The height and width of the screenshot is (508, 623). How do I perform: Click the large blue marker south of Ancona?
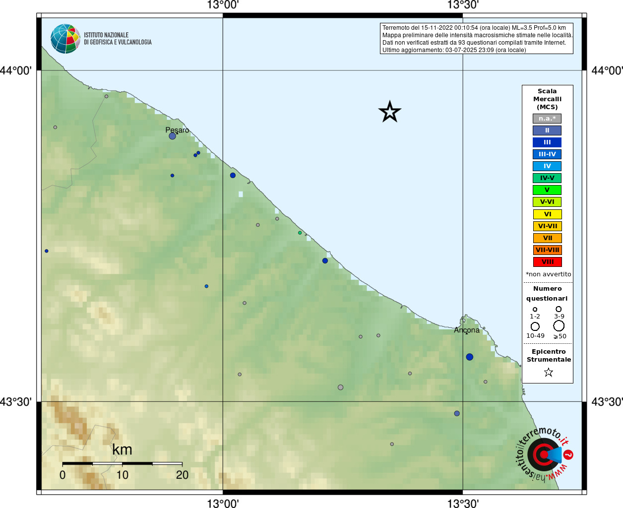[470, 357]
